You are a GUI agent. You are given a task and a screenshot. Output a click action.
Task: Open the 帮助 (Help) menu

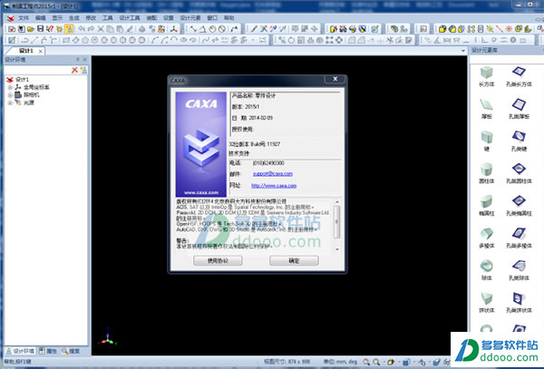(x=229, y=18)
